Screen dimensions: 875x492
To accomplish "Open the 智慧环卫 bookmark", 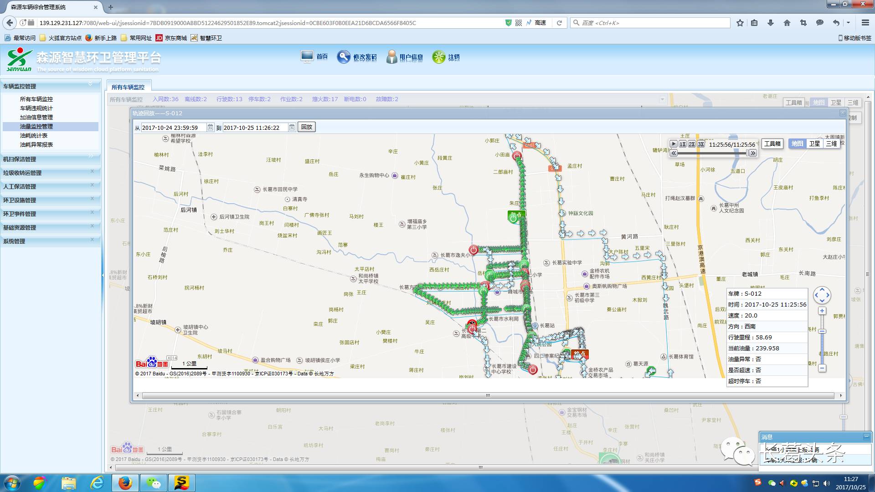I will (206, 38).
